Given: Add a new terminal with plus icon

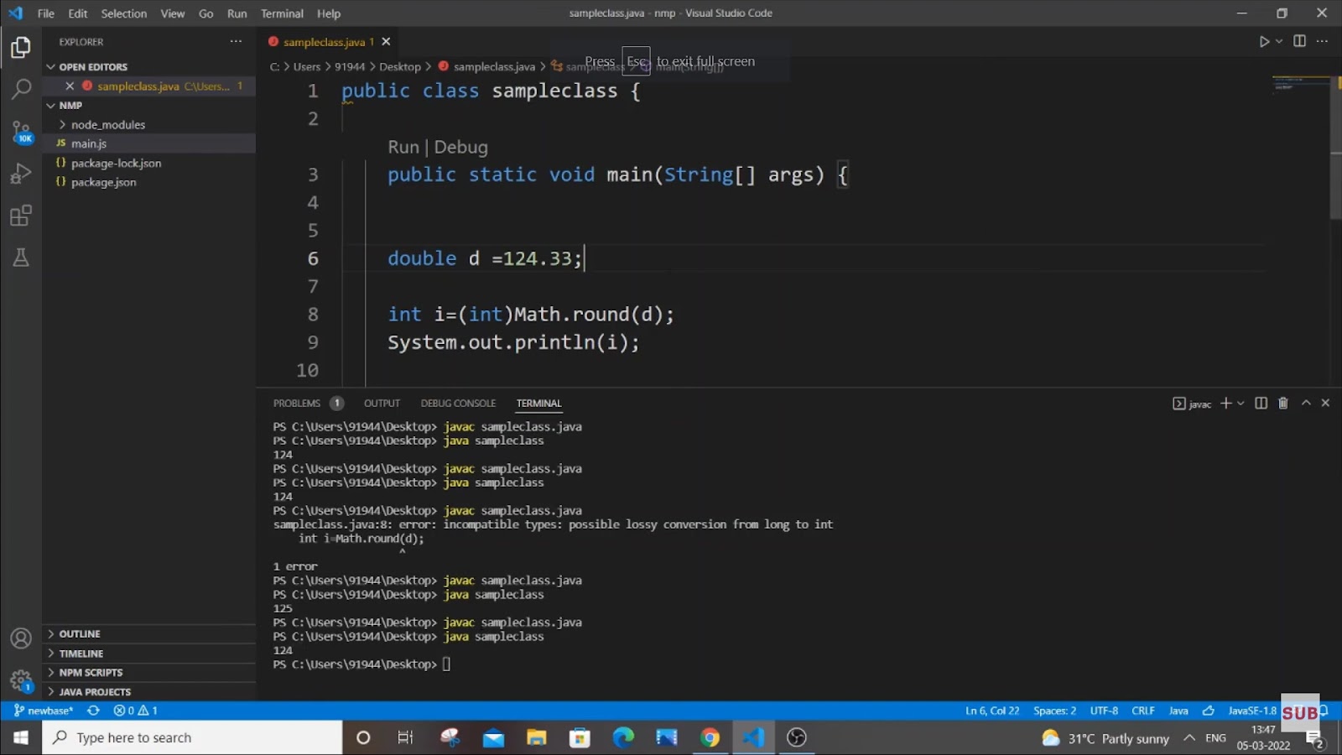Looking at the screenshot, I should [1225, 404].
